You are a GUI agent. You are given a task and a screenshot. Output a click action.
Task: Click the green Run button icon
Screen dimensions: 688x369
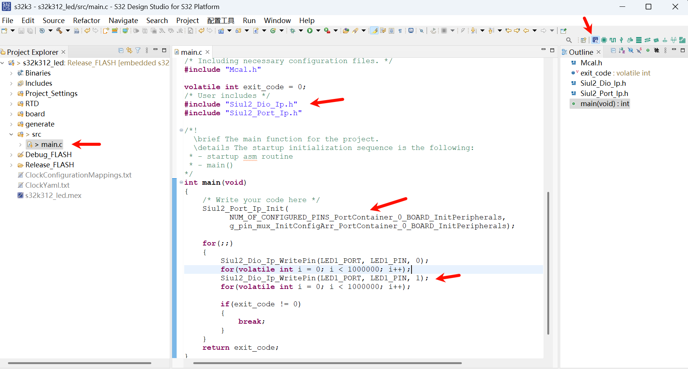pos(310,31)
